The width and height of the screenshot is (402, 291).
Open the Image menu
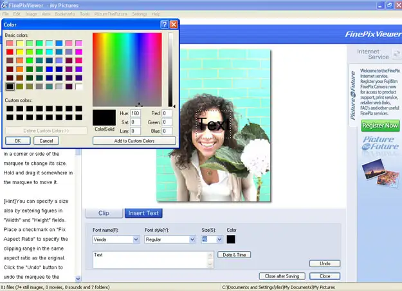click(31, 14)
